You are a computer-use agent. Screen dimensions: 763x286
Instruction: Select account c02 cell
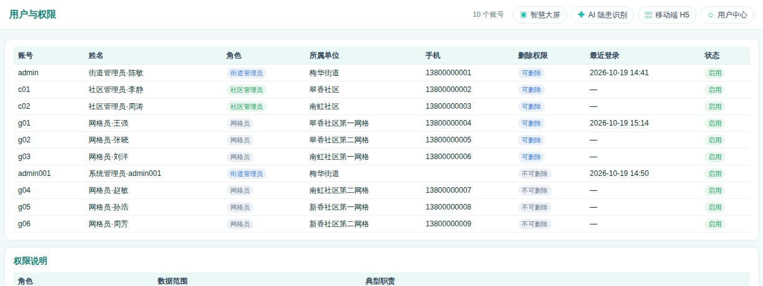(x=24, y=106)
